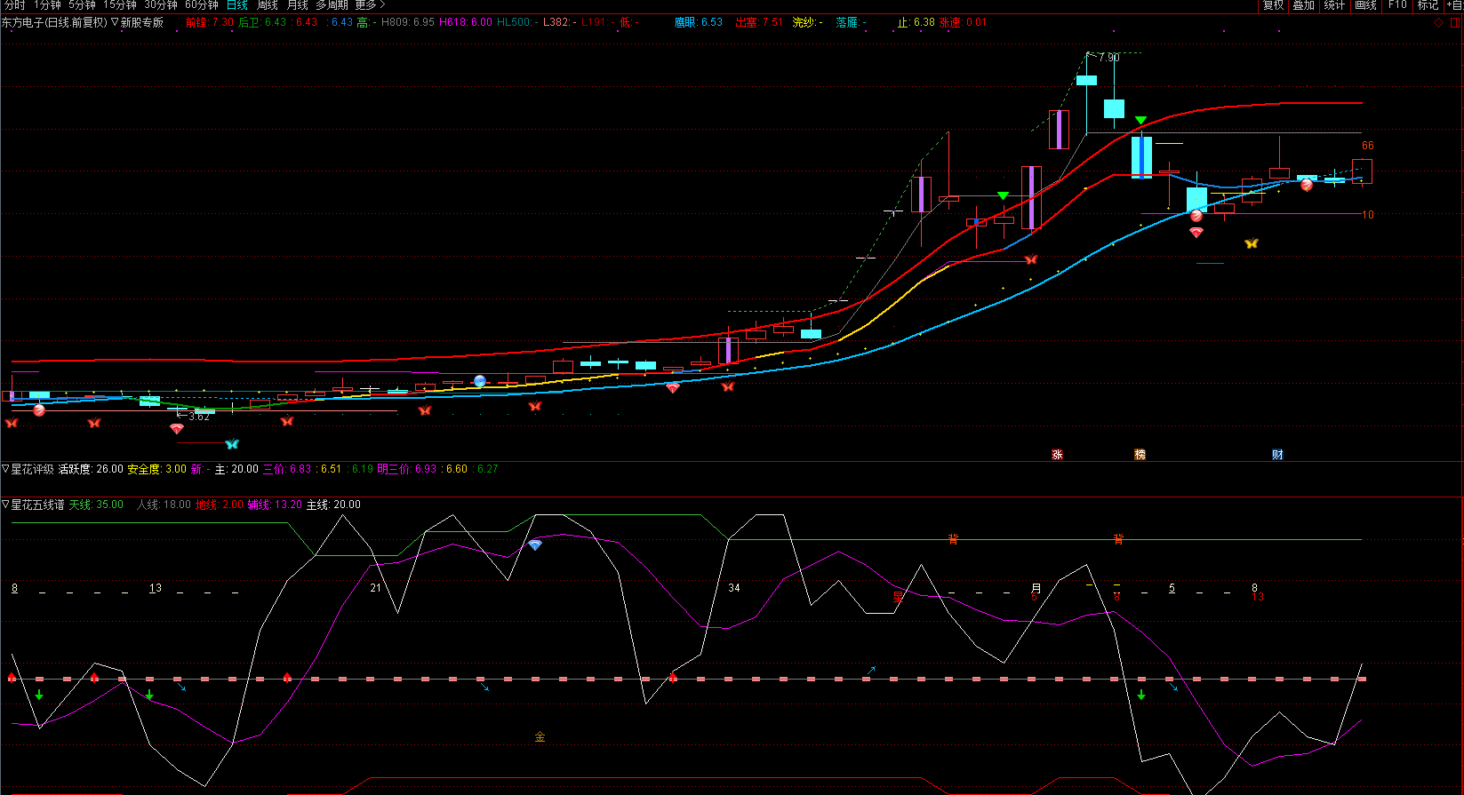Screen dimensions: 1464x795
Task: Click the blue diamond icon in 五线谱 panel
Action: click(x=534, y=545)
